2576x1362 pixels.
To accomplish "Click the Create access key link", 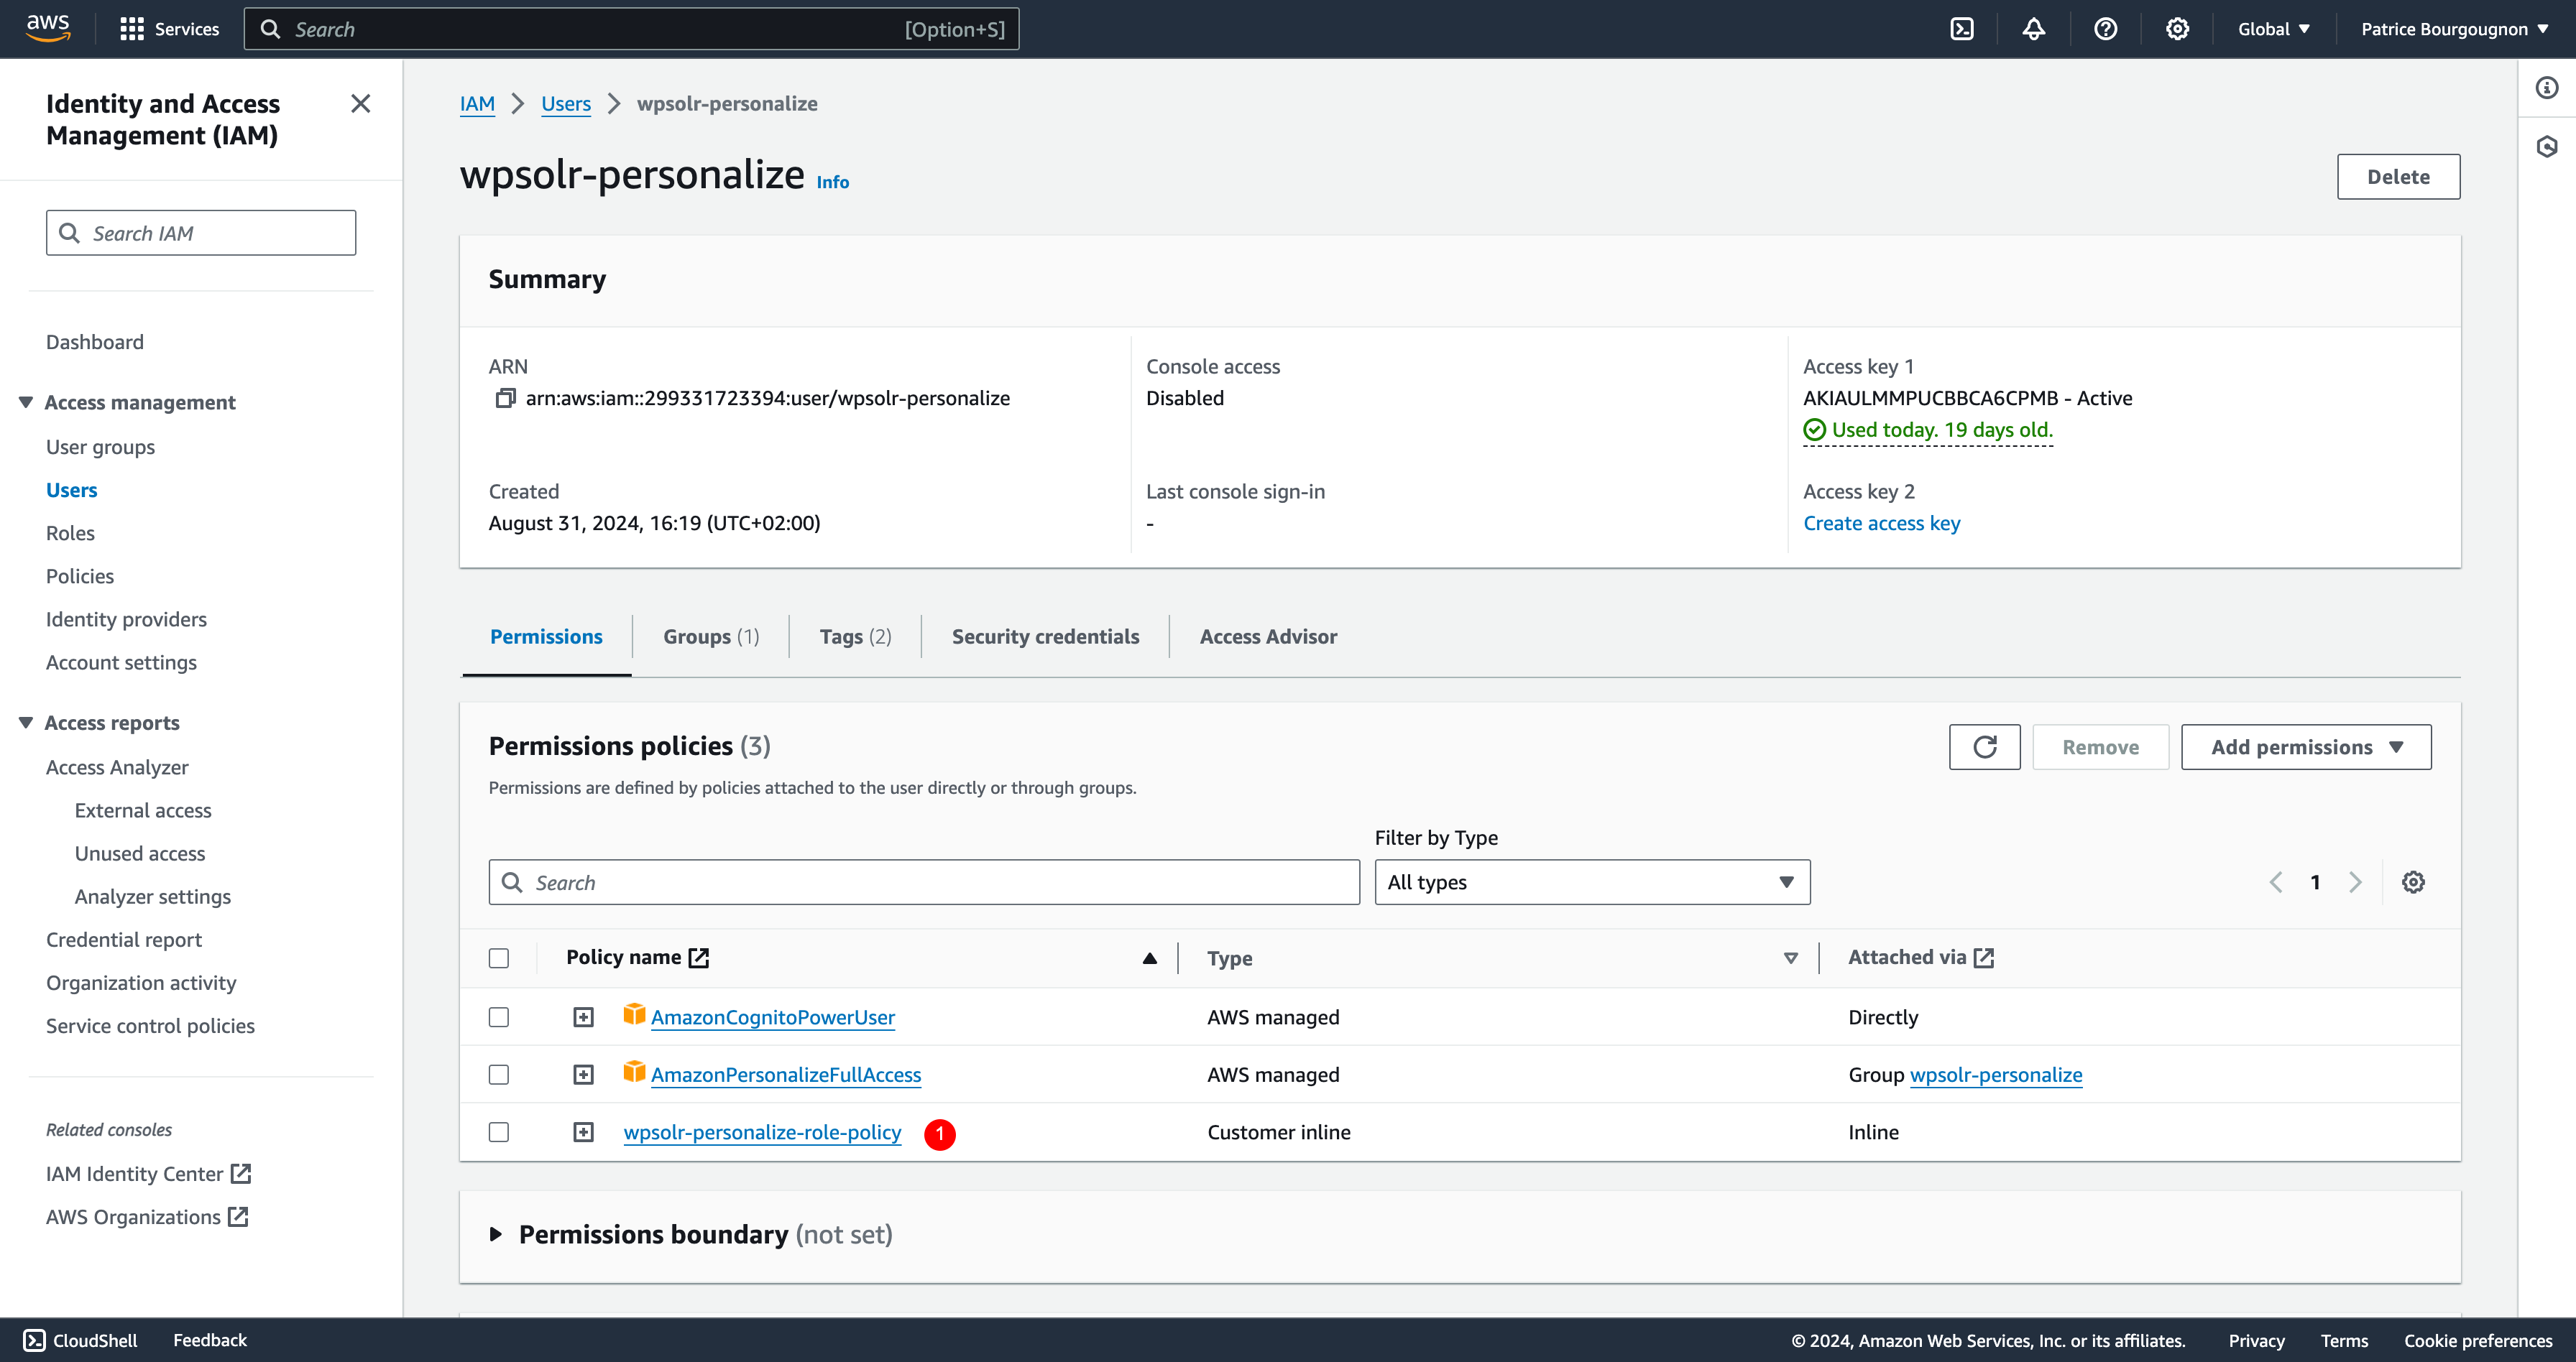I will click(x=1881, y=523).
